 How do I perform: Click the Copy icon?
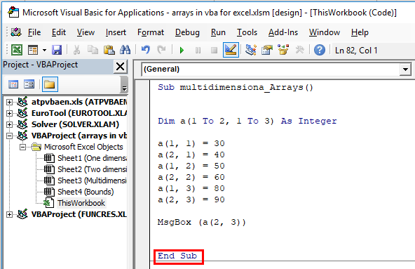click(93, 50)
